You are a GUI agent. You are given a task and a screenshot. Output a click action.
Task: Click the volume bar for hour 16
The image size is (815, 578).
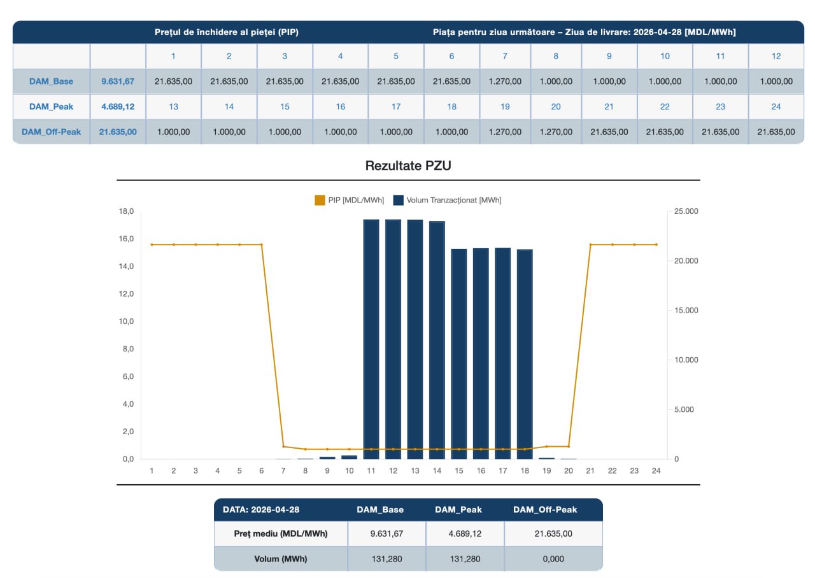(481, 353)
